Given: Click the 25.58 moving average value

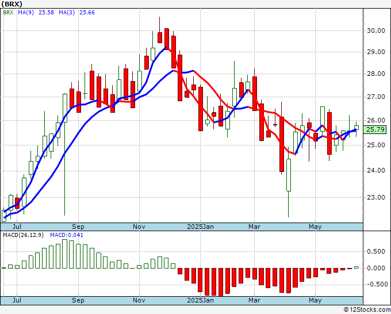Looking at the screenshot, I should coord(46,13).
